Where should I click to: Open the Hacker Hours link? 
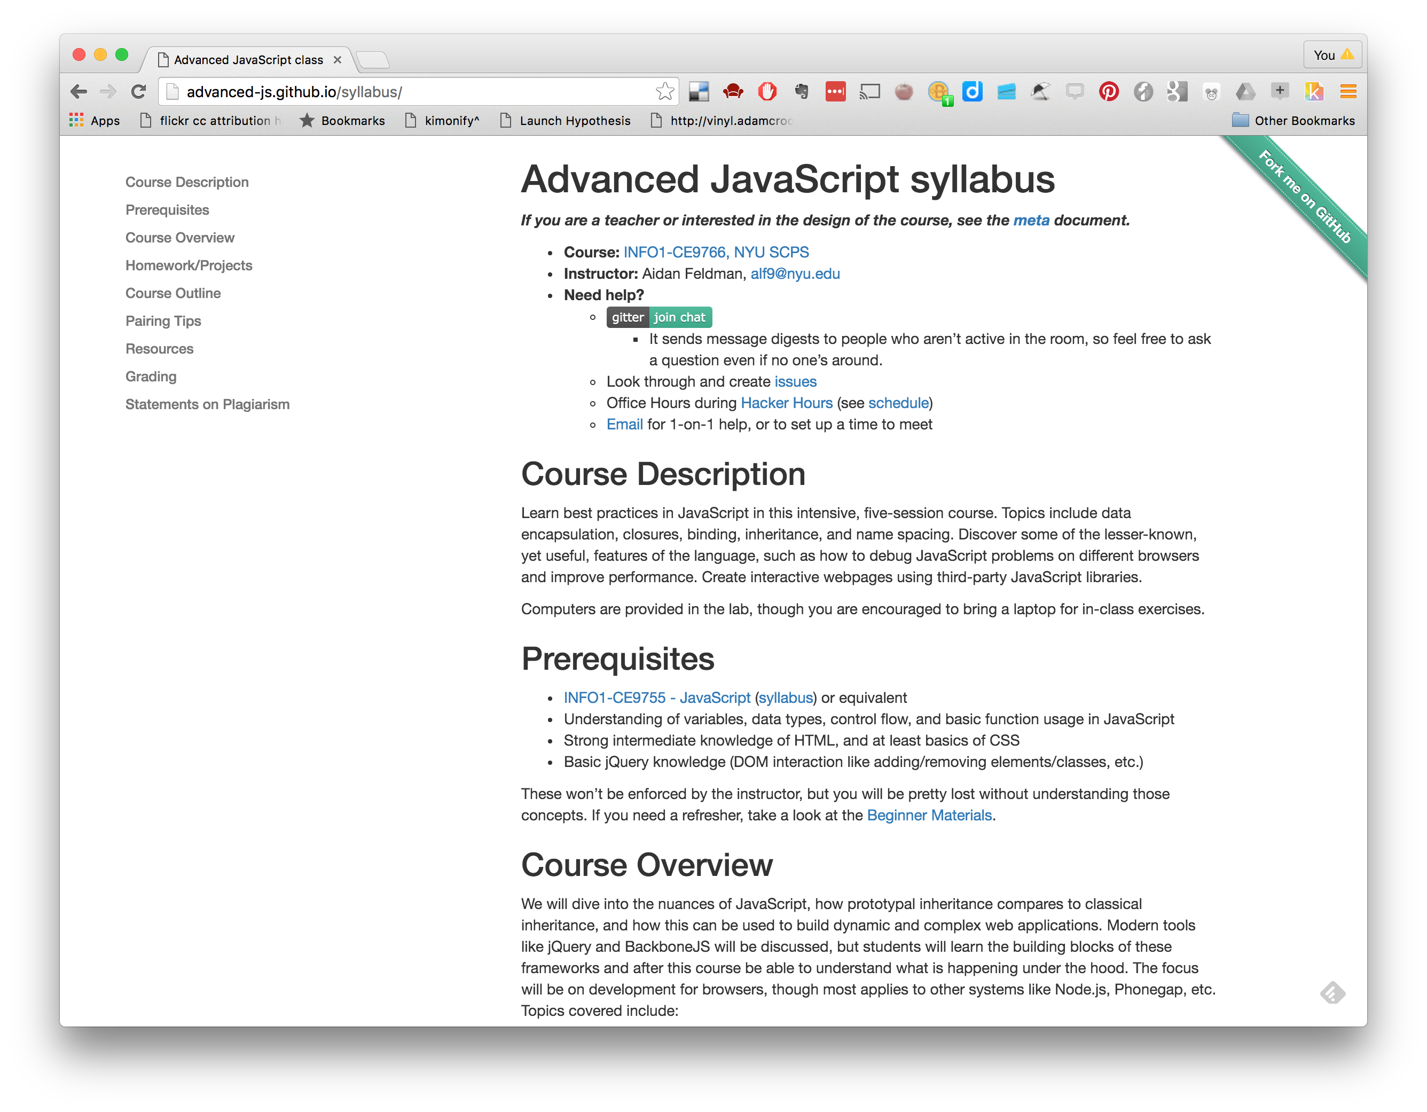click(787, 403)
